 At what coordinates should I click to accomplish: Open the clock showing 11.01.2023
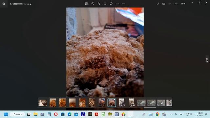pyautogui.click(x=199, y=114)
